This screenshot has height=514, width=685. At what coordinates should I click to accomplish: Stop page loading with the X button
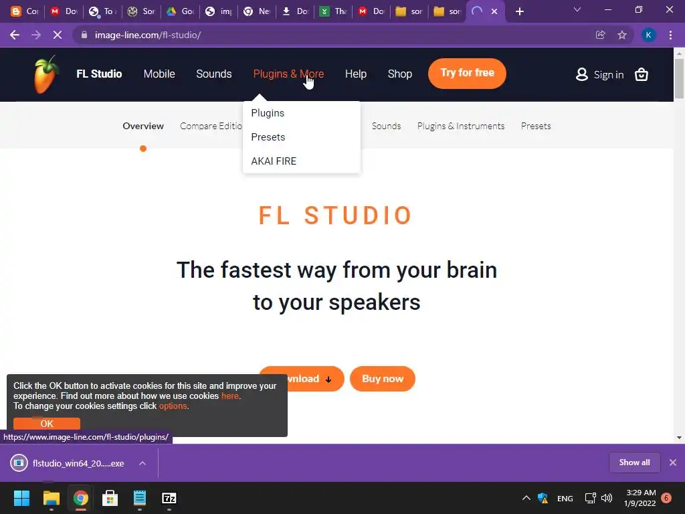pos(58,35)
